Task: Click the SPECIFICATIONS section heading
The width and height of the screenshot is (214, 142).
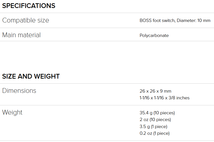Action: point(29,6)
